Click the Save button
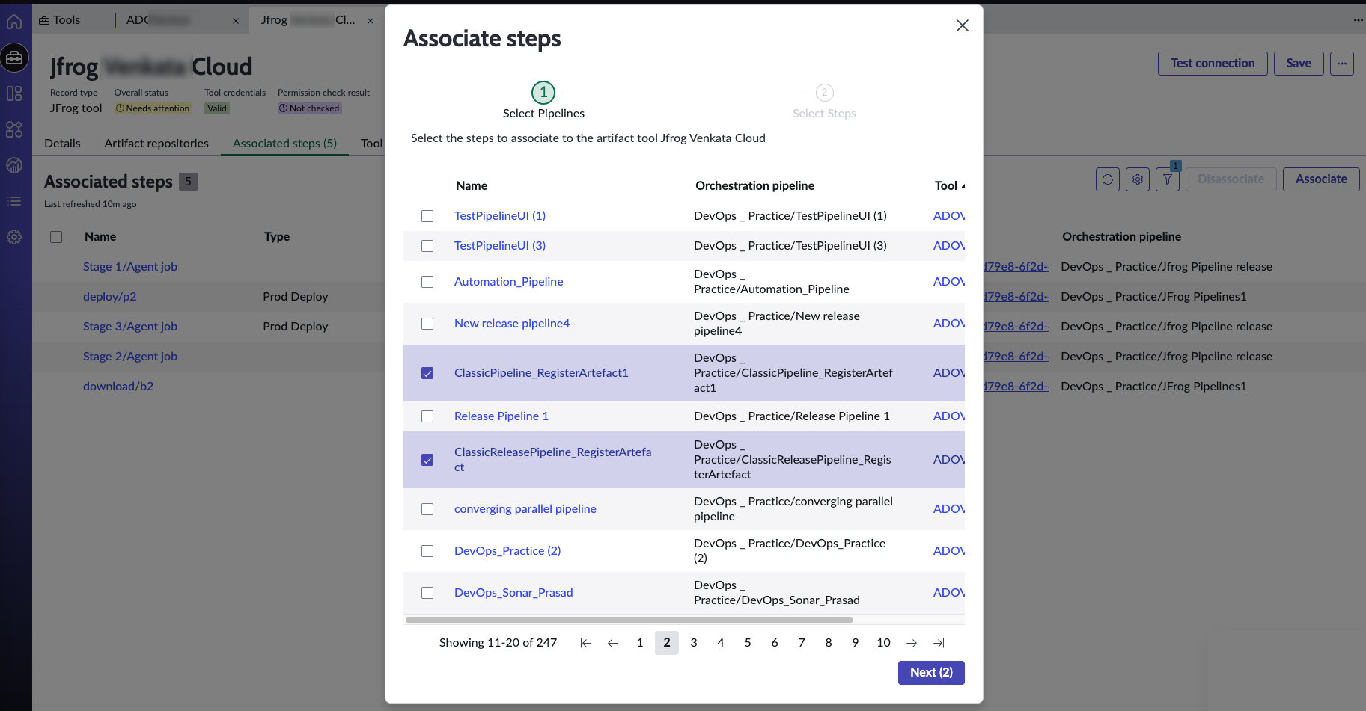Image resolution: width=1366 pixels, height=711 pixels. point(1299,64)
